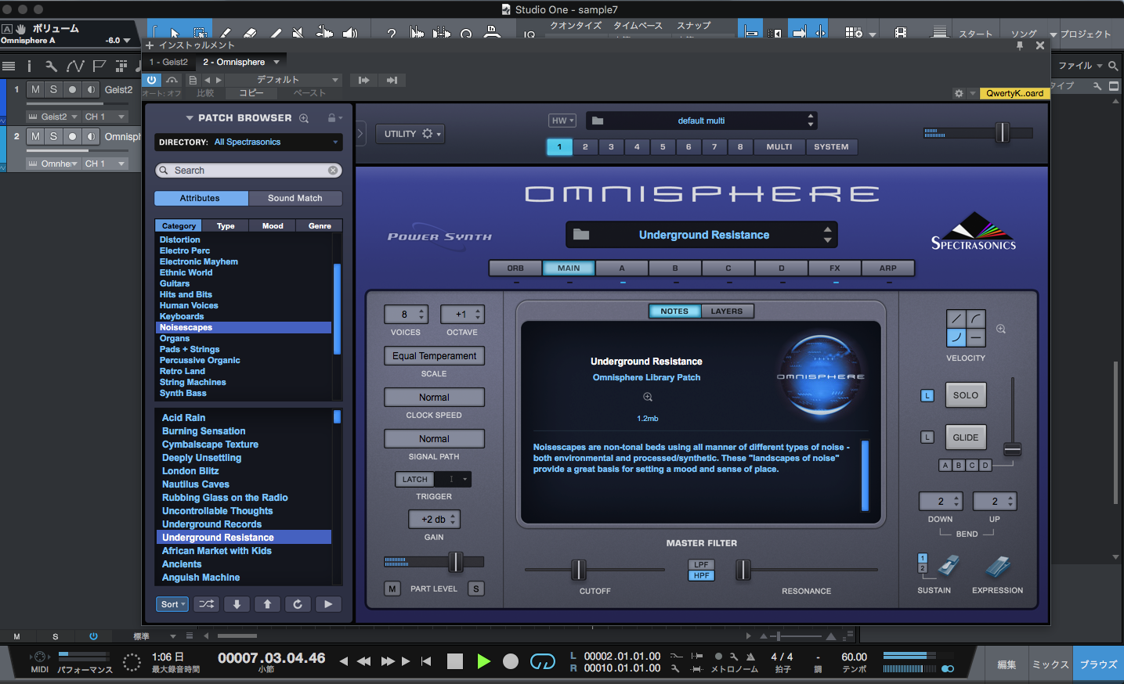Image resolution: width=1124 pixels, height=684 pixels.
Task: Solo the Geist2 track
Action: [x=54, y=90]
